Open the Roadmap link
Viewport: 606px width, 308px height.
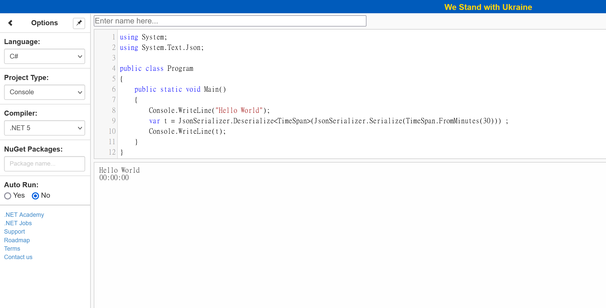[17, 240]
